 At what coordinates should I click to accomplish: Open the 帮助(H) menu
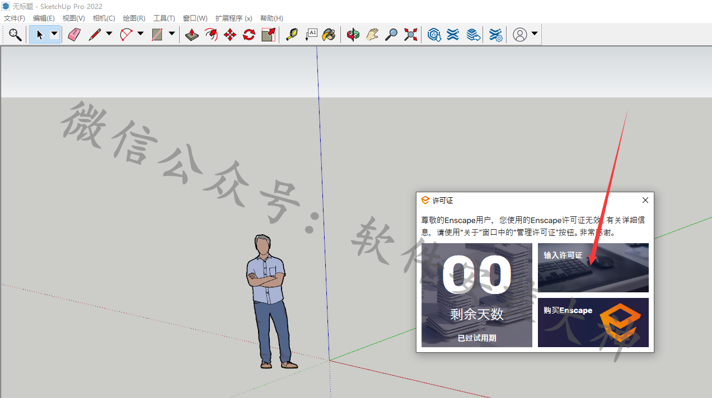[271, 18]
